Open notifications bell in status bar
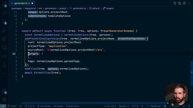 (x=189, y=106)
